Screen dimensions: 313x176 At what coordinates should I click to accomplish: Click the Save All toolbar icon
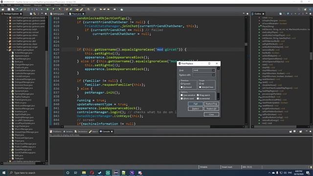[x=13, y=9]
